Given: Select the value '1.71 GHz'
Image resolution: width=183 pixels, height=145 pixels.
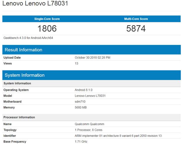Looking at the screenshot, I should 81,142.
